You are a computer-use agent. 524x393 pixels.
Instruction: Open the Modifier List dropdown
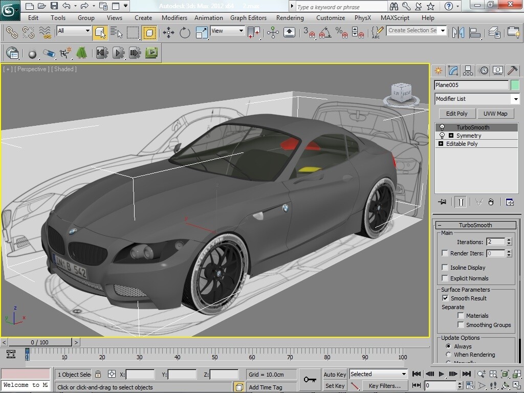tap(516, 99)
